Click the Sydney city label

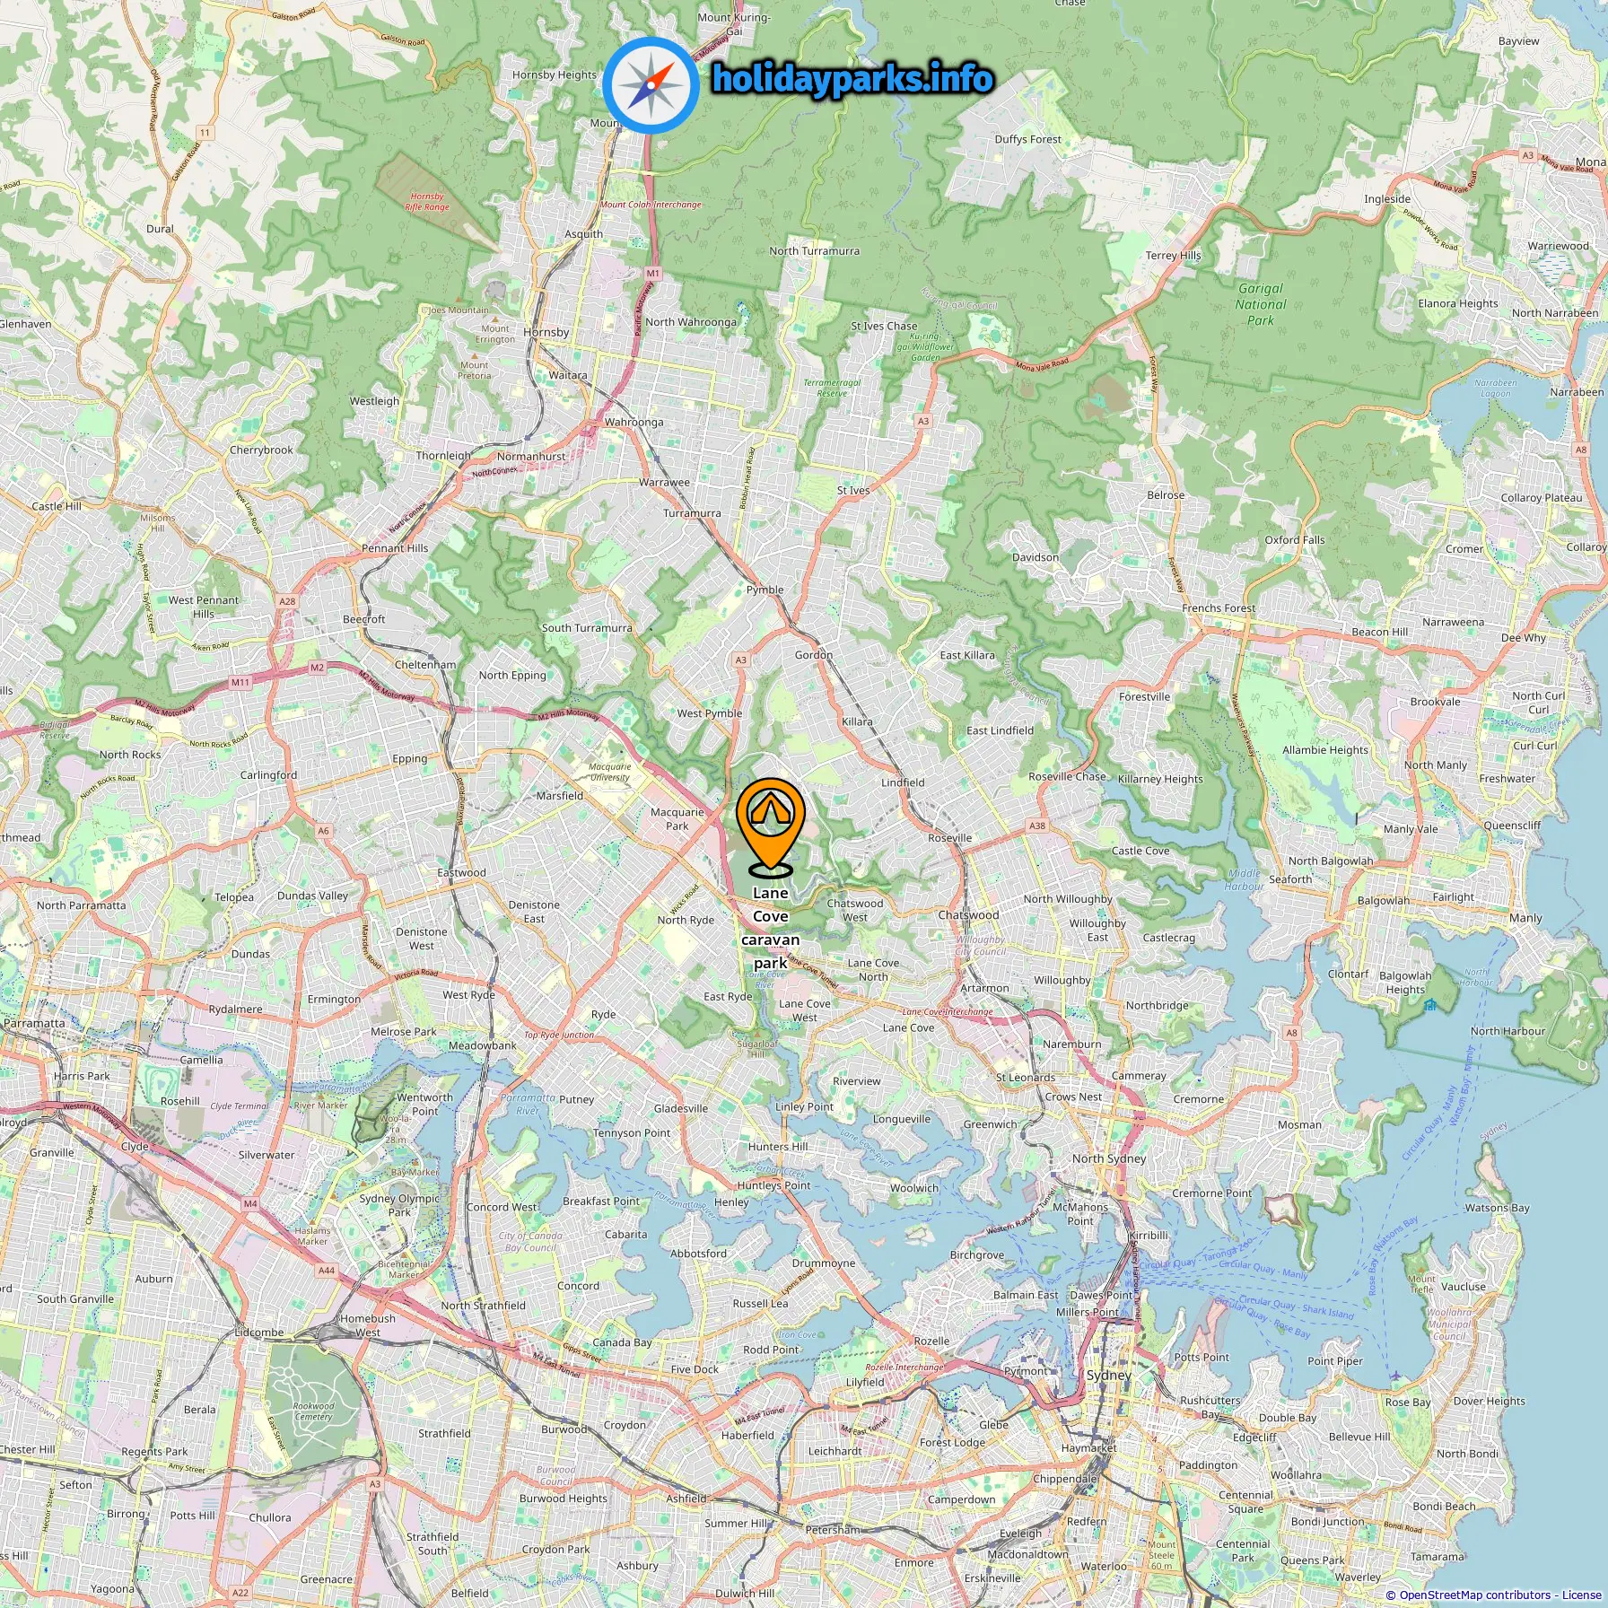point(1109,1375)
